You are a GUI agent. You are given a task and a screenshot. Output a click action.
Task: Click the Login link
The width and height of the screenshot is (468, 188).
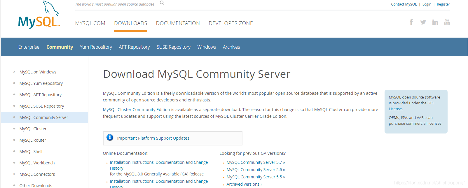[427, 4]
